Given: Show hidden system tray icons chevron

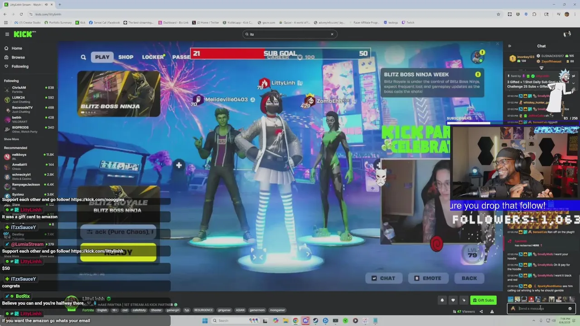Looking at the screenshot, I should click(x=533, y=321).
